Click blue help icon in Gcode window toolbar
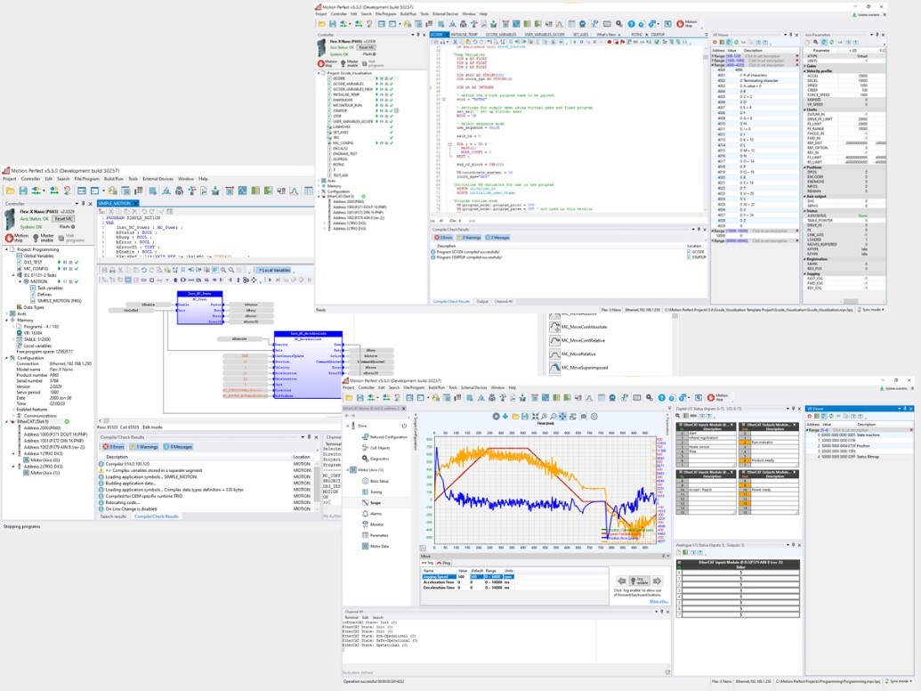The image size is (921, 691). coord(631,24)
